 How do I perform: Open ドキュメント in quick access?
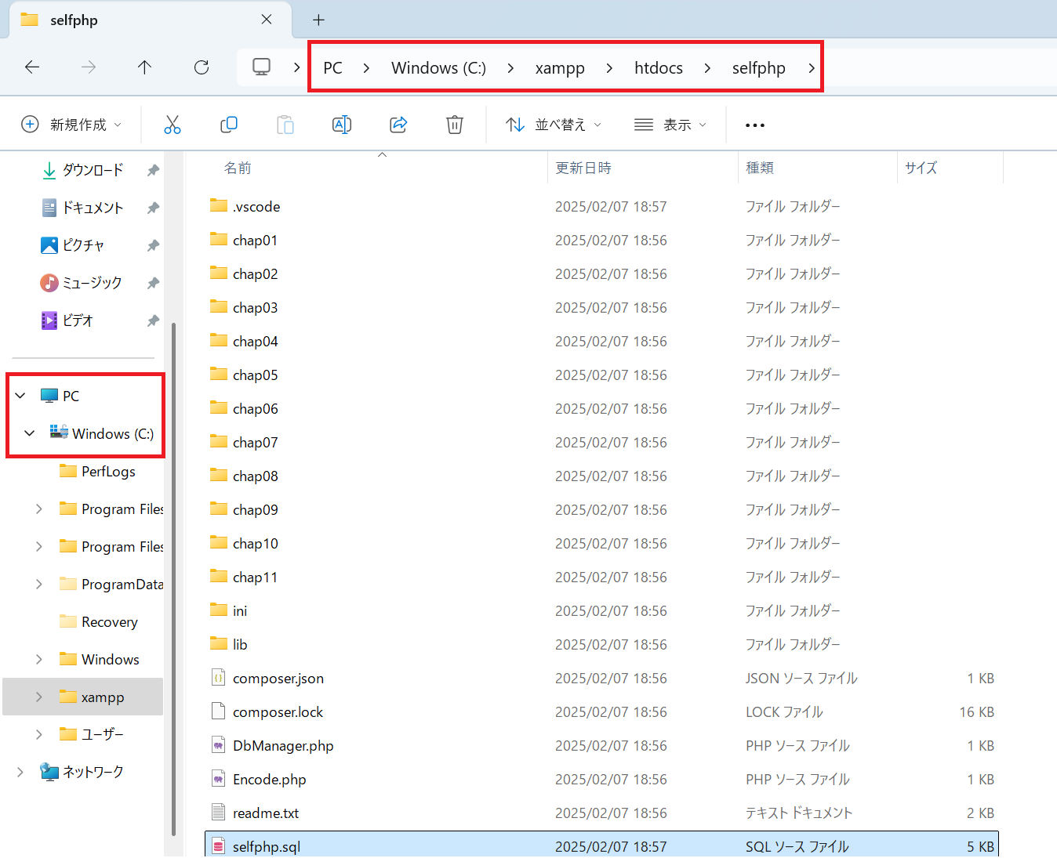coord(83,208)
